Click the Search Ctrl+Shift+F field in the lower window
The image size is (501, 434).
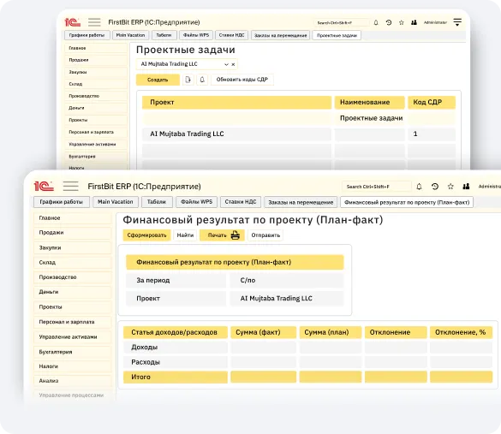point(376,187)
